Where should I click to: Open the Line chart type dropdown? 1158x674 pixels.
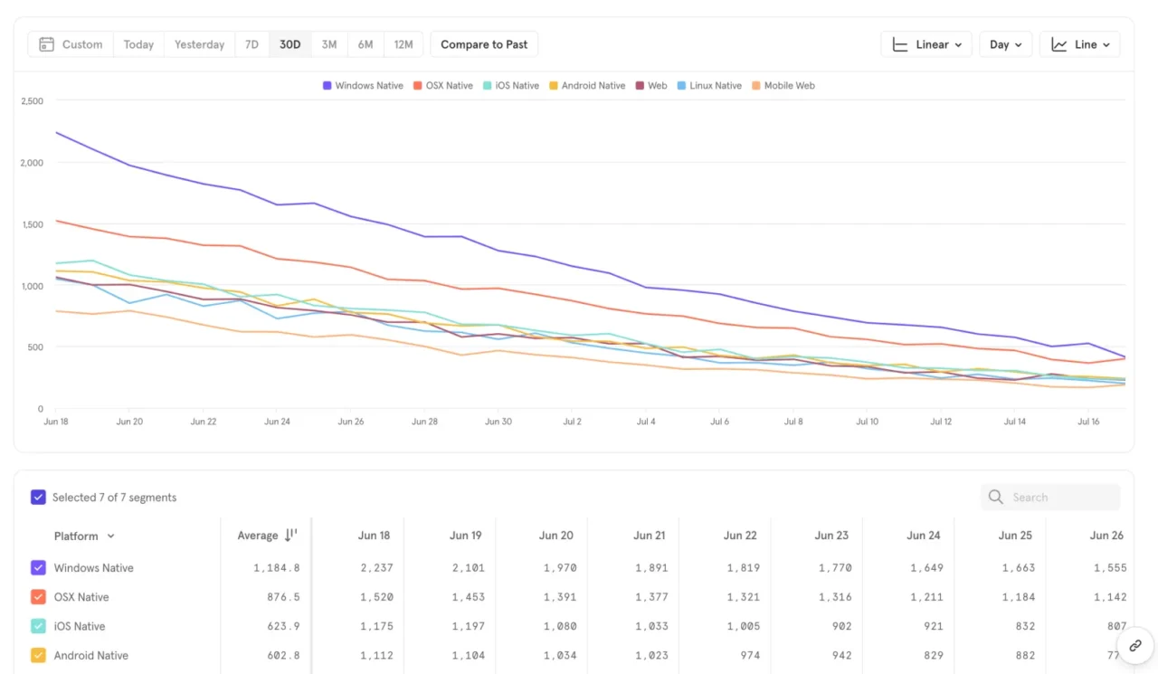pyautogui.click(x=1080, y=44)
